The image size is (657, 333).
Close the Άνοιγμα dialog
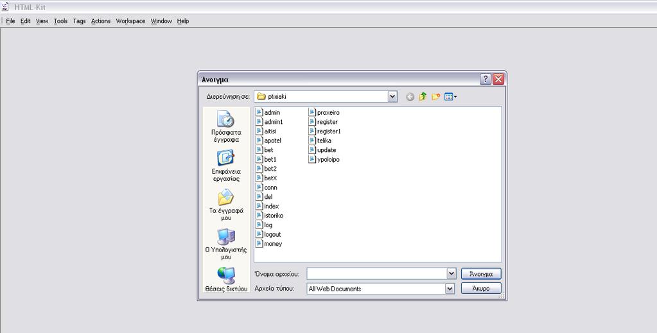pyautogui.click(x=498, y=79)
